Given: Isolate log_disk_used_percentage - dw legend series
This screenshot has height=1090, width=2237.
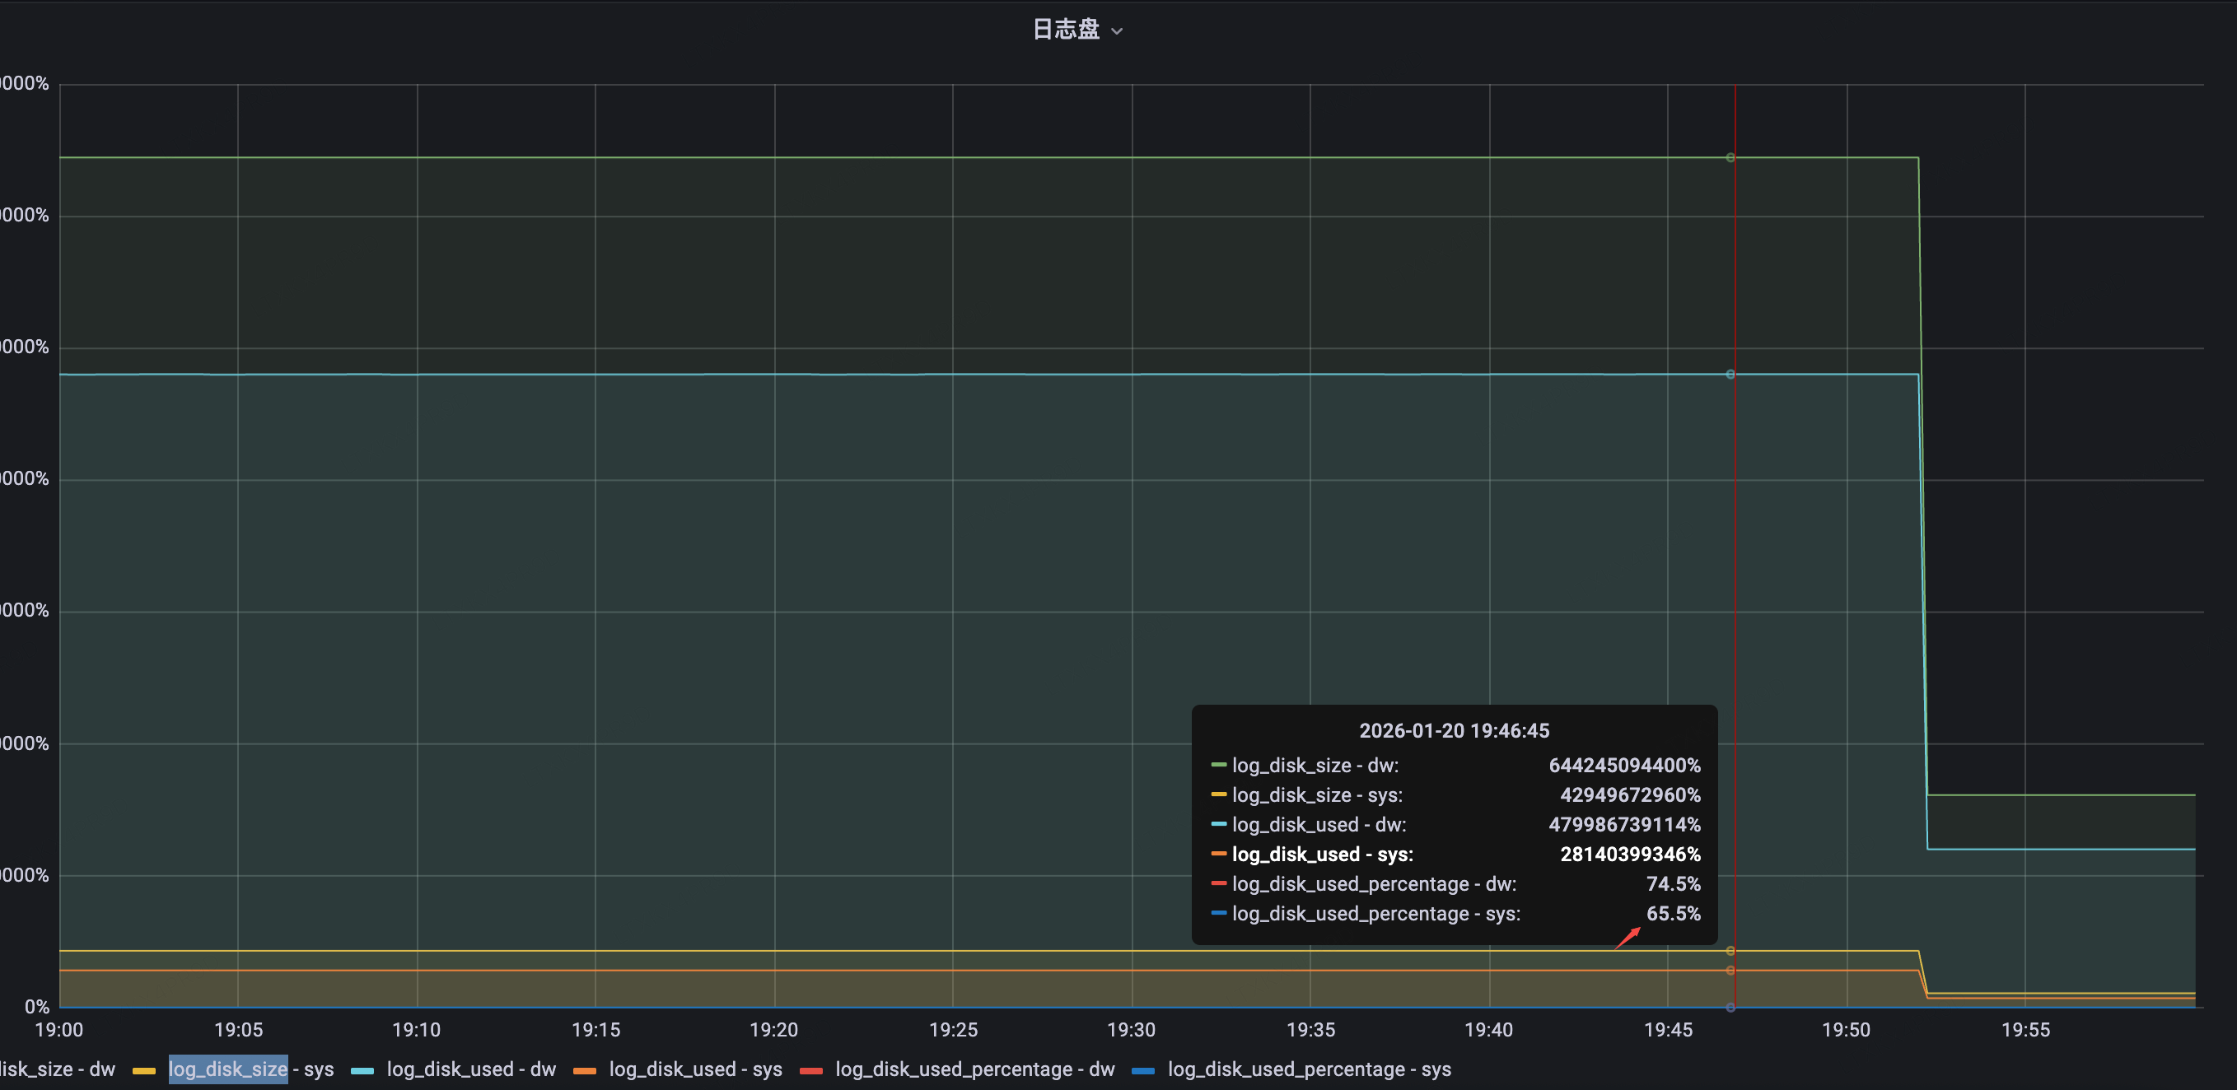Looking at the screenshot, I should click(x=974, y=1069).
